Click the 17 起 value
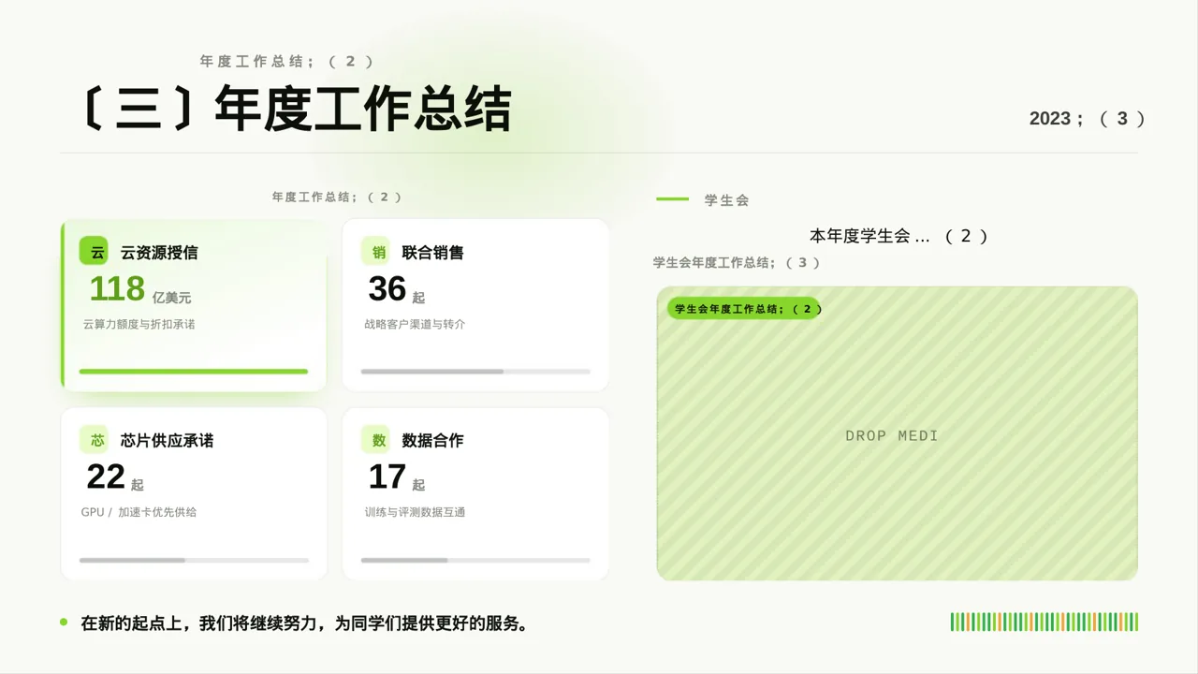Image resolution: width=1198 pixels, height=674 pixels. click(397, 477)
